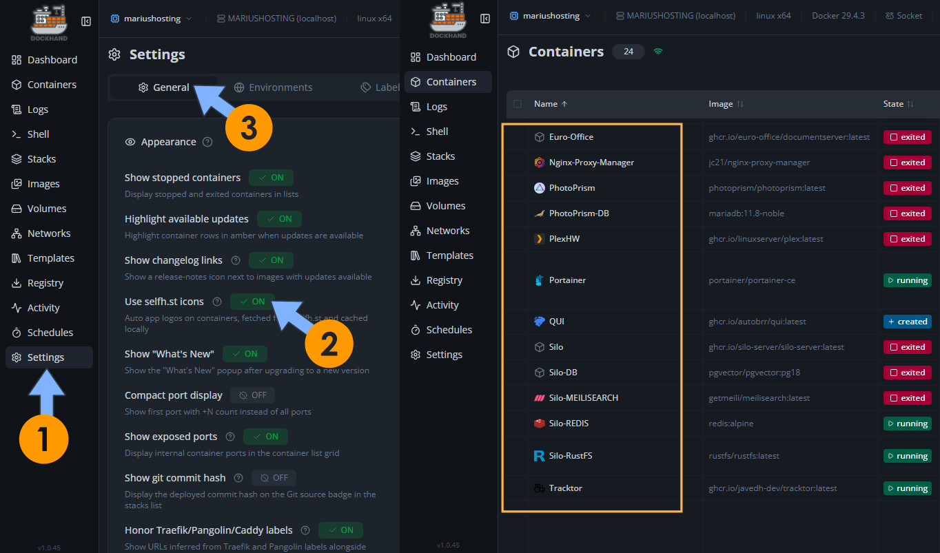Click the Silo-REDIS container logo icon

(540, 424)
